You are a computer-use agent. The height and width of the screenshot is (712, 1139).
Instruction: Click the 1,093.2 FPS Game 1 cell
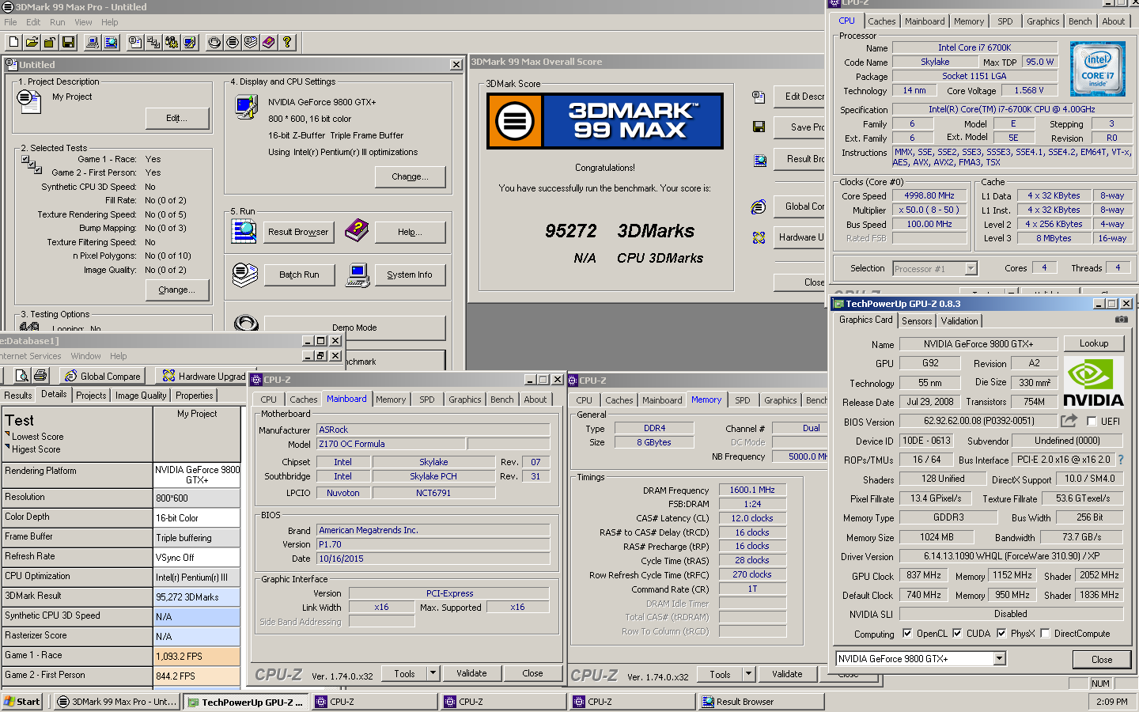[197, 657]
